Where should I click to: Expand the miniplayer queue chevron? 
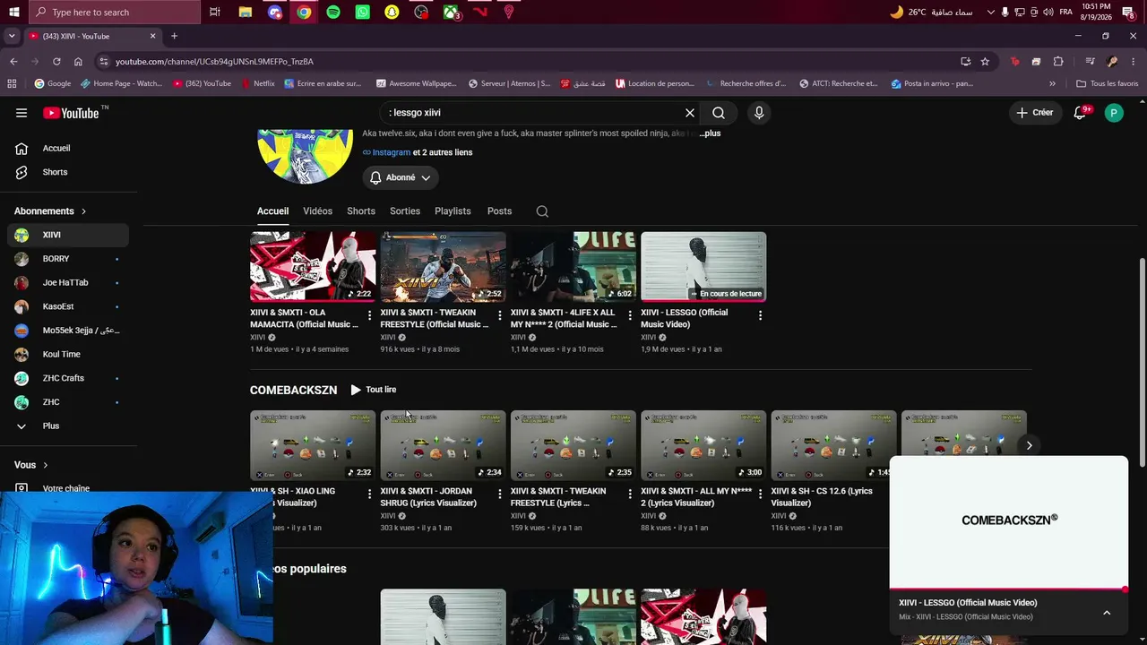[1107, 613]
